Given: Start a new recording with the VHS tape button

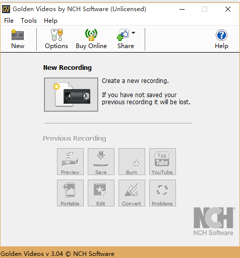Looking at the screenshot, I should point(71,95).
